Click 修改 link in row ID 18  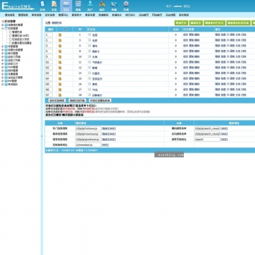(185, 95)
